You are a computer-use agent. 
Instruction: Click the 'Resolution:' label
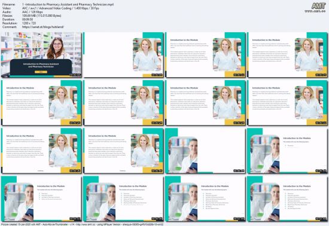(x=10, y=23)
